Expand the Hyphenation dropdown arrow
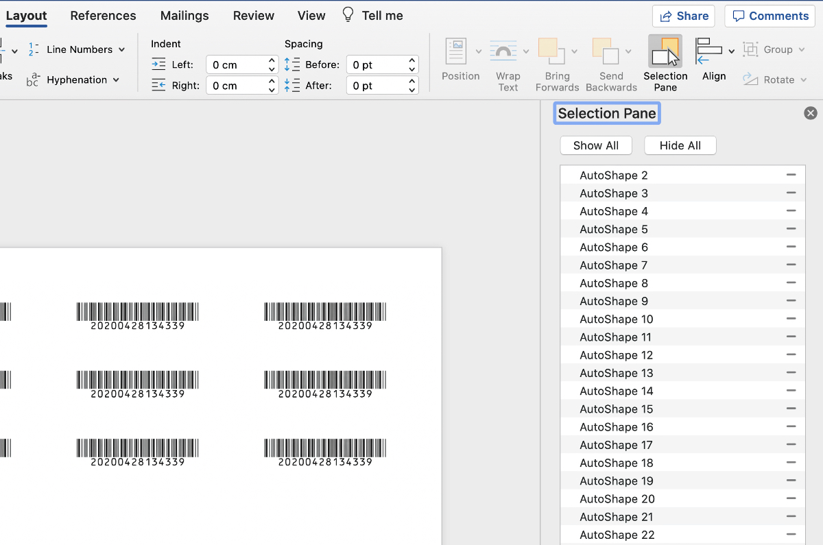 pos(116,80)
